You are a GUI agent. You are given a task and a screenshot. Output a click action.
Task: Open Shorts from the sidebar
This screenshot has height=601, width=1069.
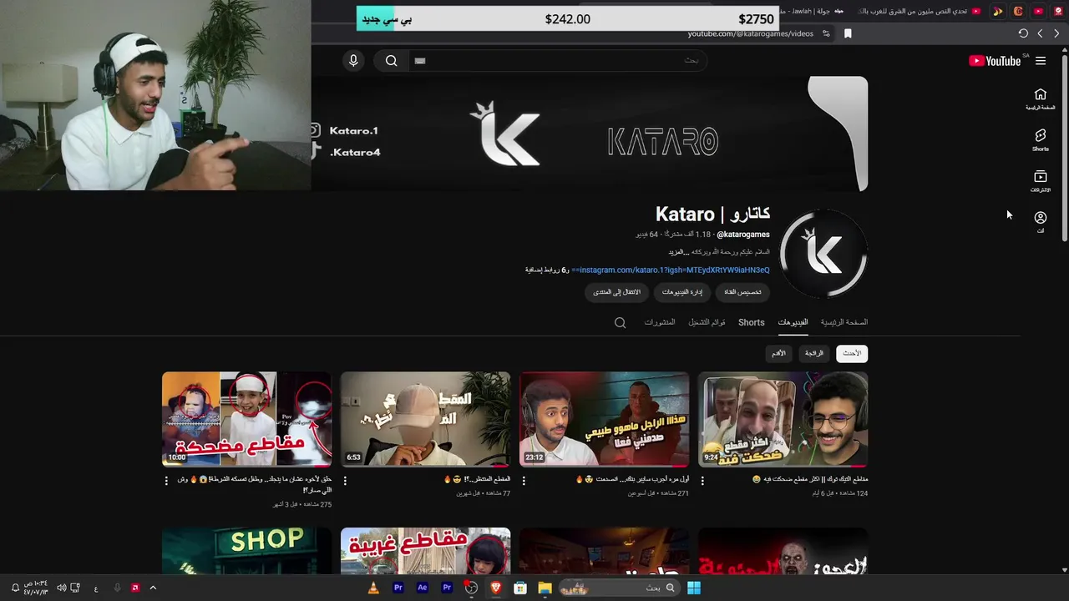coord(1041,139)
